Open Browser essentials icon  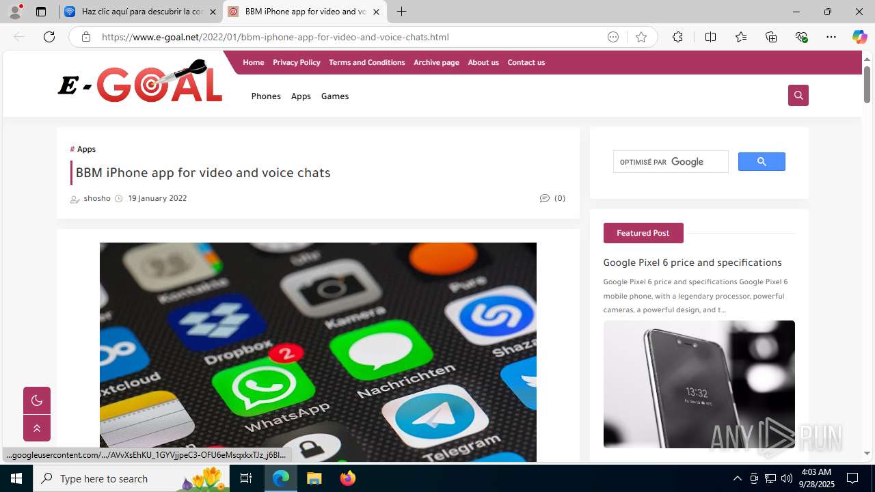click(801, 37)
